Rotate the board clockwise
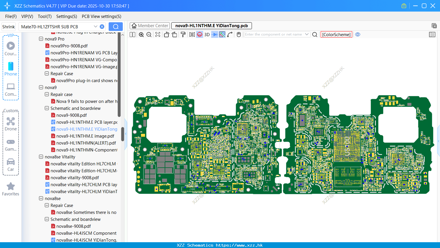The height and width of the screenshot is (248, 440). tap(174, 34)
